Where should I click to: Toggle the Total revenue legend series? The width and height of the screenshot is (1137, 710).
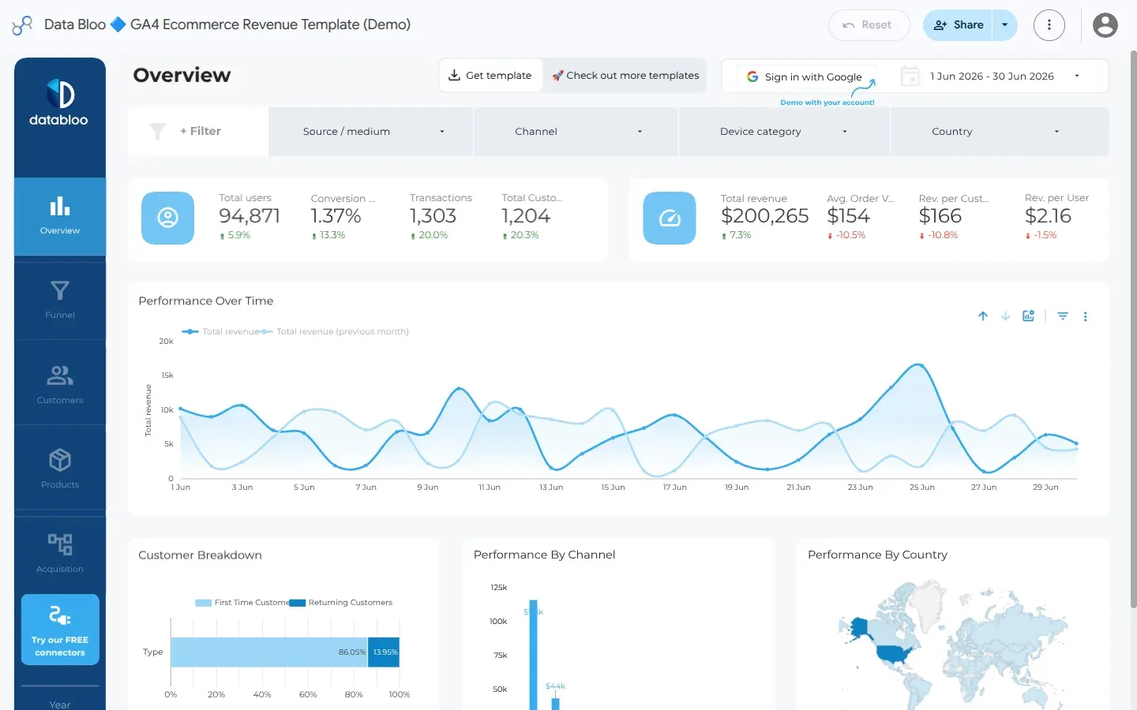tap(220, 331)
